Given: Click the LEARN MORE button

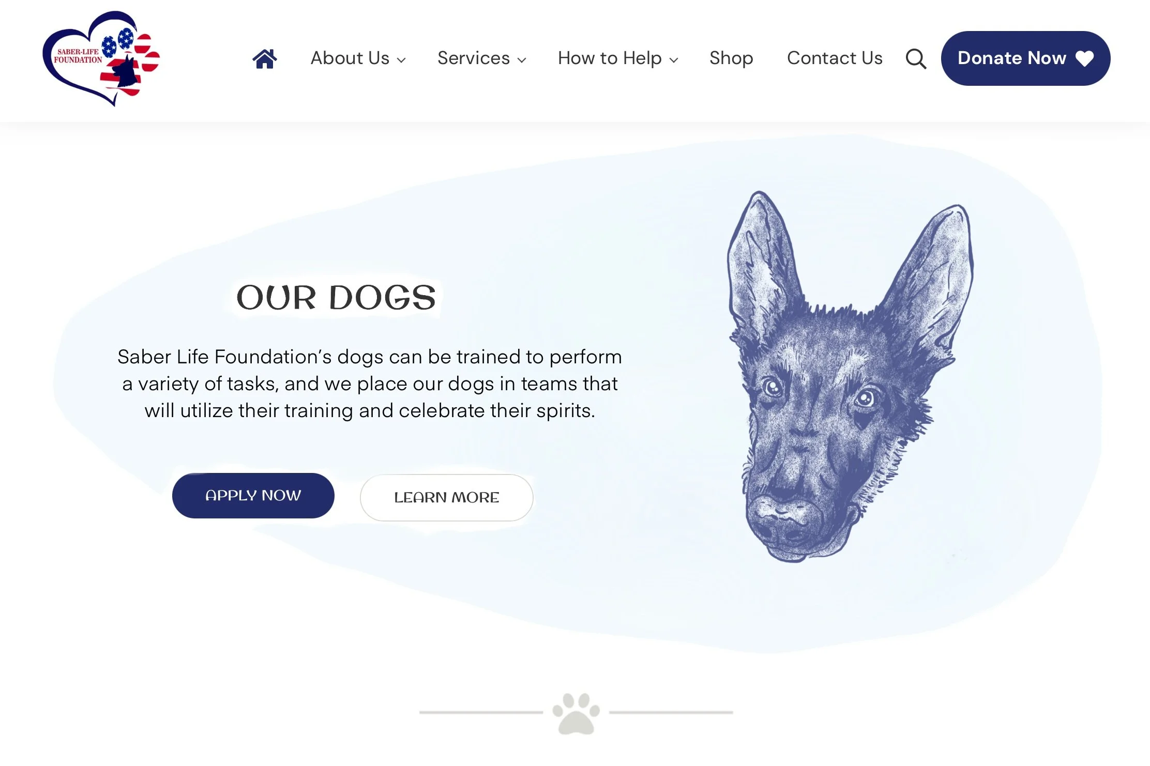Looking at the screenshot, I should point(447,497).
